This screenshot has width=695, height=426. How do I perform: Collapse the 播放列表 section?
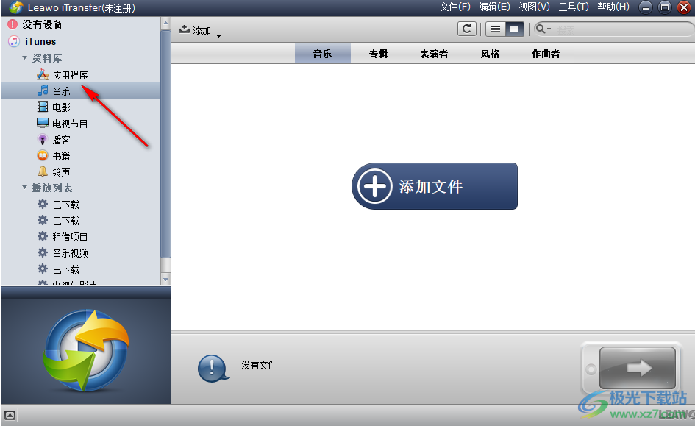pos(25,188)
